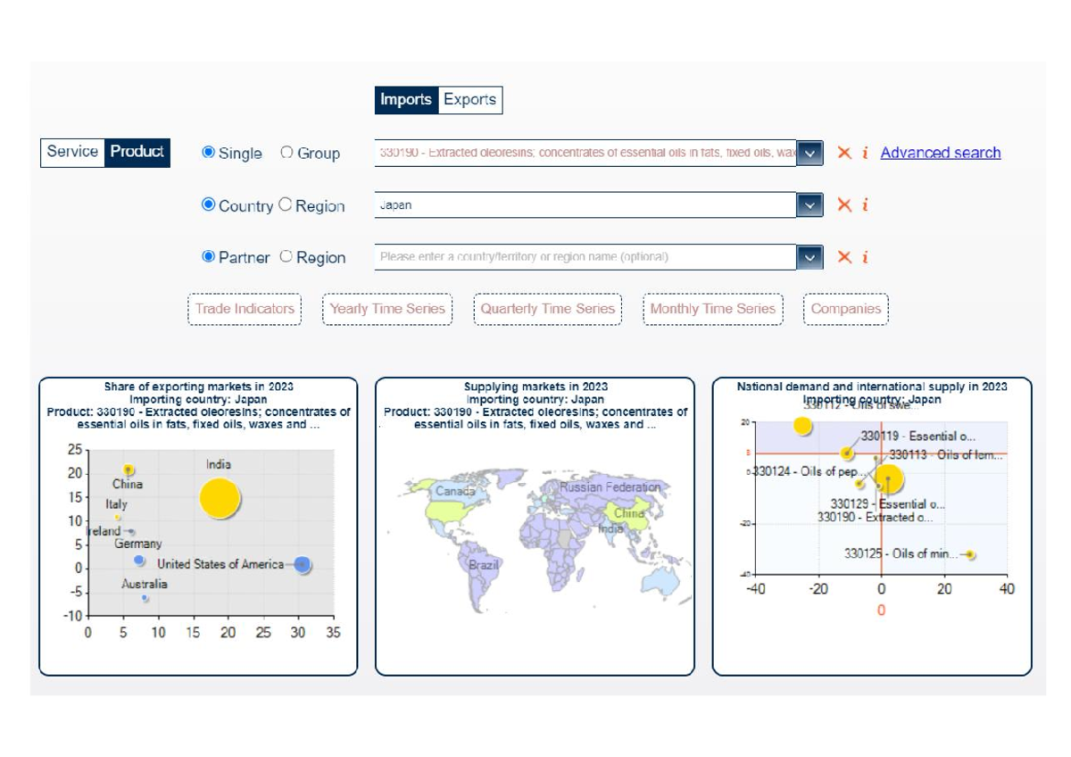Clear the partner field with X icon
Screen dimensions: 1071x757
click(843, 257)
